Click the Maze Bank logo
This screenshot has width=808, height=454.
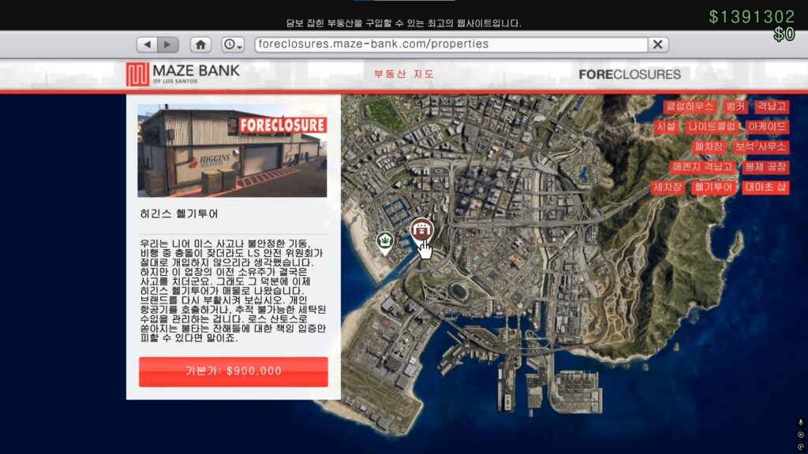(183, 74)
